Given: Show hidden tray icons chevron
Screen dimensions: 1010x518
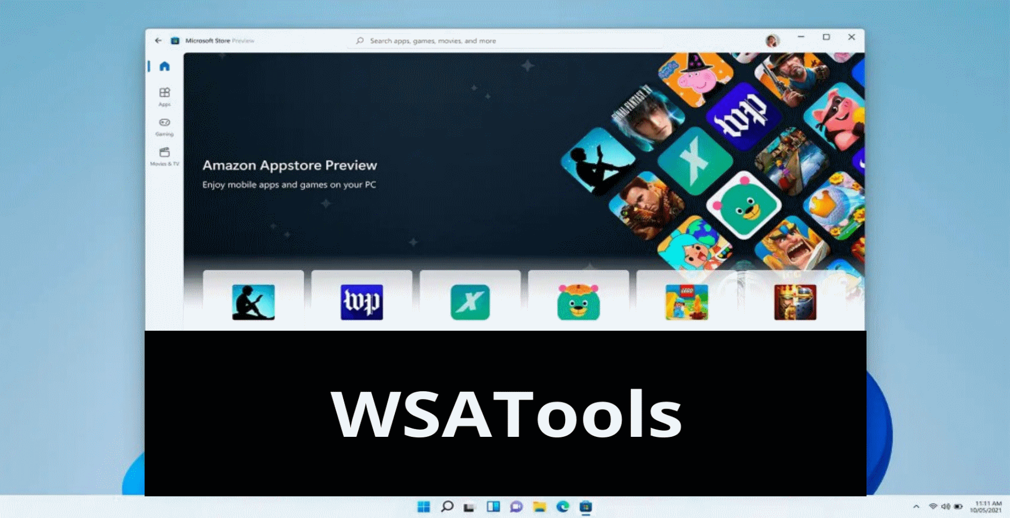Looking at the screenshot, I should pos(916,507).
